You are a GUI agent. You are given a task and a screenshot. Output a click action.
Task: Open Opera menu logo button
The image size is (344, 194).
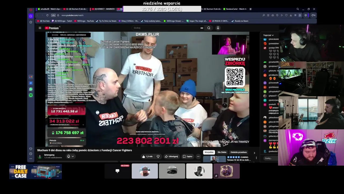tap(31, 10)
